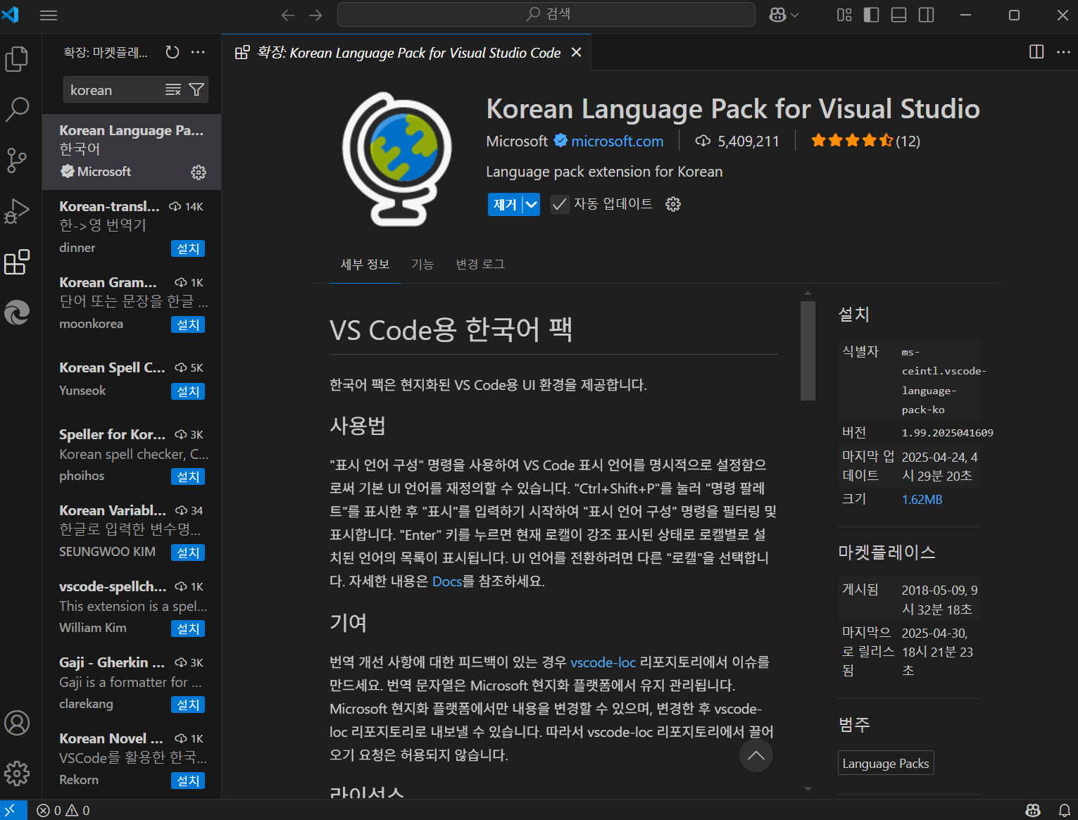Open the Manage gear in activity bar

pos(17,774)
